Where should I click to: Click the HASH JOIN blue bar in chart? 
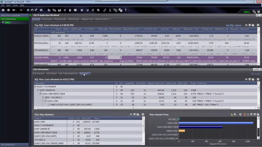216,123
